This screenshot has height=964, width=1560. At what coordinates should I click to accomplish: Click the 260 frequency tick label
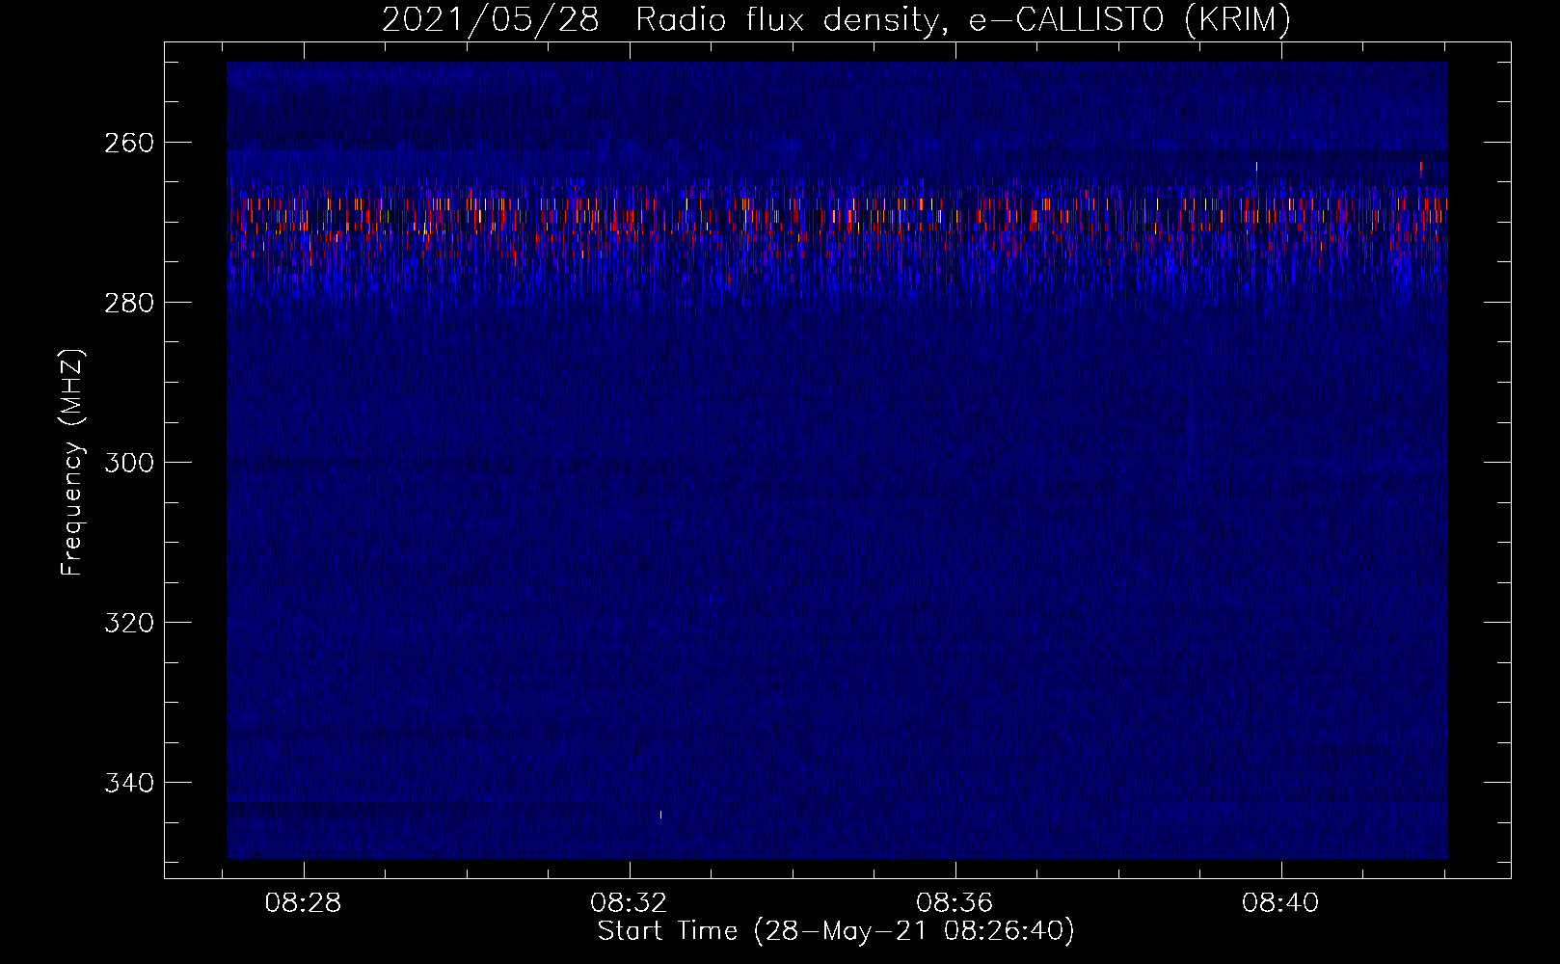pyautogui.click(x=129, y=143)
